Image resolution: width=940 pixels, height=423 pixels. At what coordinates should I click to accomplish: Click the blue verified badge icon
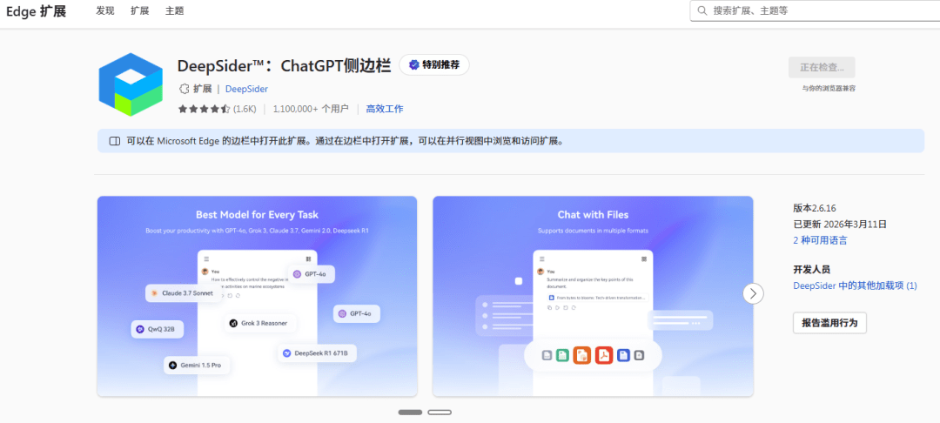(x=413, y=64)
